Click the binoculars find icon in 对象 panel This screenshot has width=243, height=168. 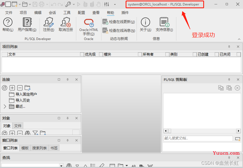point(28,133)
